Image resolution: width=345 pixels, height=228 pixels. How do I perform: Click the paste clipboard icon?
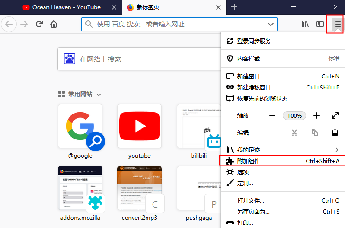[x=335, y=133]
